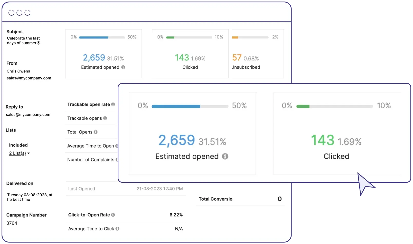The image size is (413, 244).
Task: Click the info icon next to Trackable opens
Action: click(105, 118)
